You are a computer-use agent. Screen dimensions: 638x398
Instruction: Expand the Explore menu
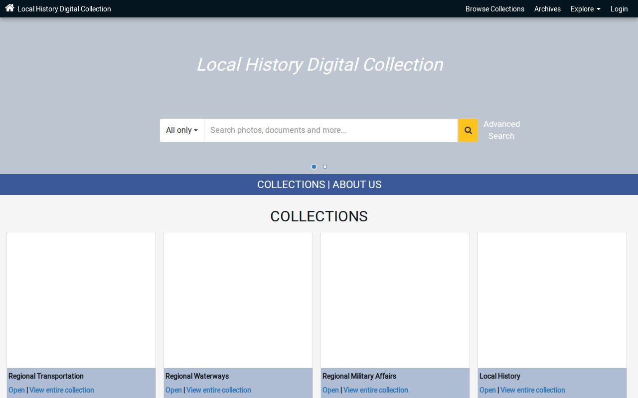click(x=586, y=9)
